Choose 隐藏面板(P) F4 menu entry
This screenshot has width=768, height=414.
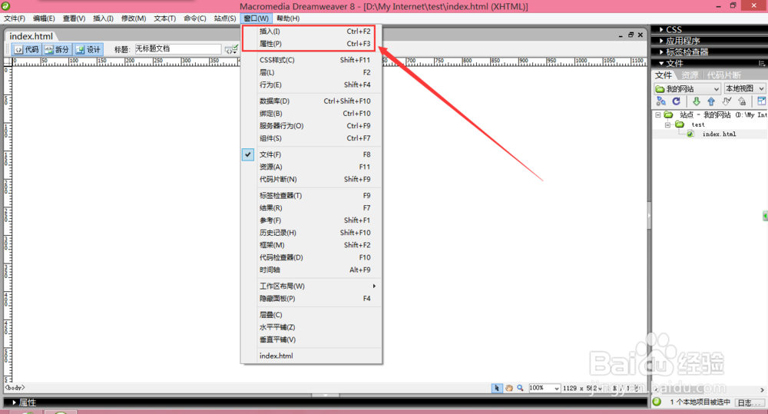pyautogui.click(x=312, y=298)
